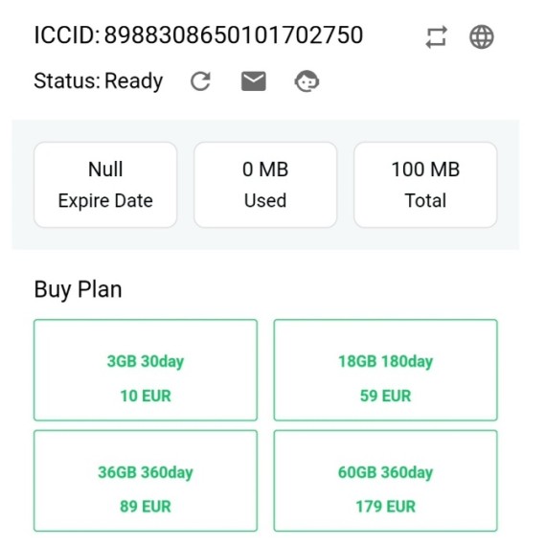Image resolution: width=546 pixels, height=546 pixels.
Task: Pick the 36GB 360day 89 EUR plan
Action: [x=146, y=481]
